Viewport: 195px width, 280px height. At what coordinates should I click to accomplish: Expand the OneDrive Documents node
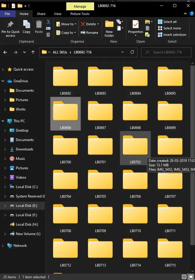[x=5, y=90]
